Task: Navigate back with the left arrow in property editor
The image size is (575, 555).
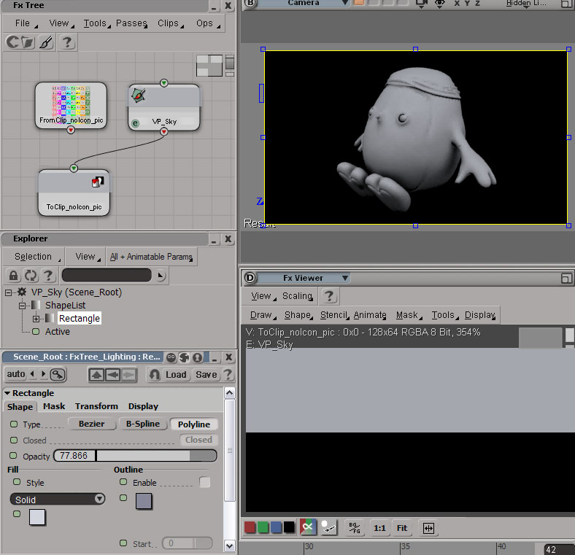Action: (x=112, y=375)
